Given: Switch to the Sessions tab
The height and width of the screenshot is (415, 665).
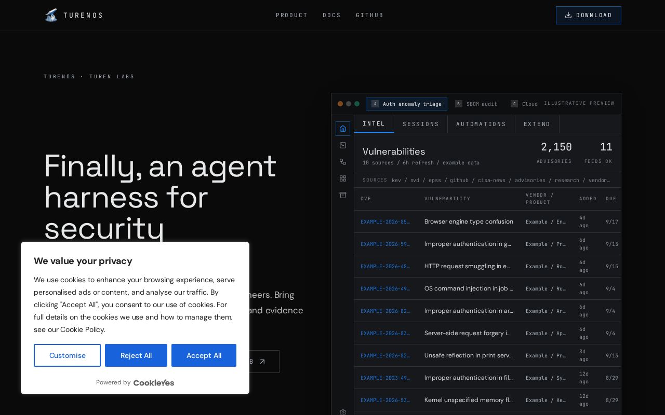Looking at the screenshot, I should 421,124.
